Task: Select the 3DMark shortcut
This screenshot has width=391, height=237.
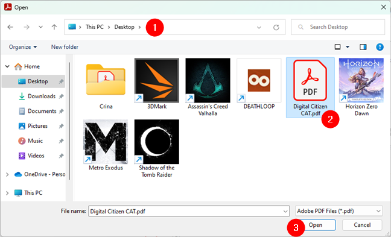Action: (x=157, y=84)
